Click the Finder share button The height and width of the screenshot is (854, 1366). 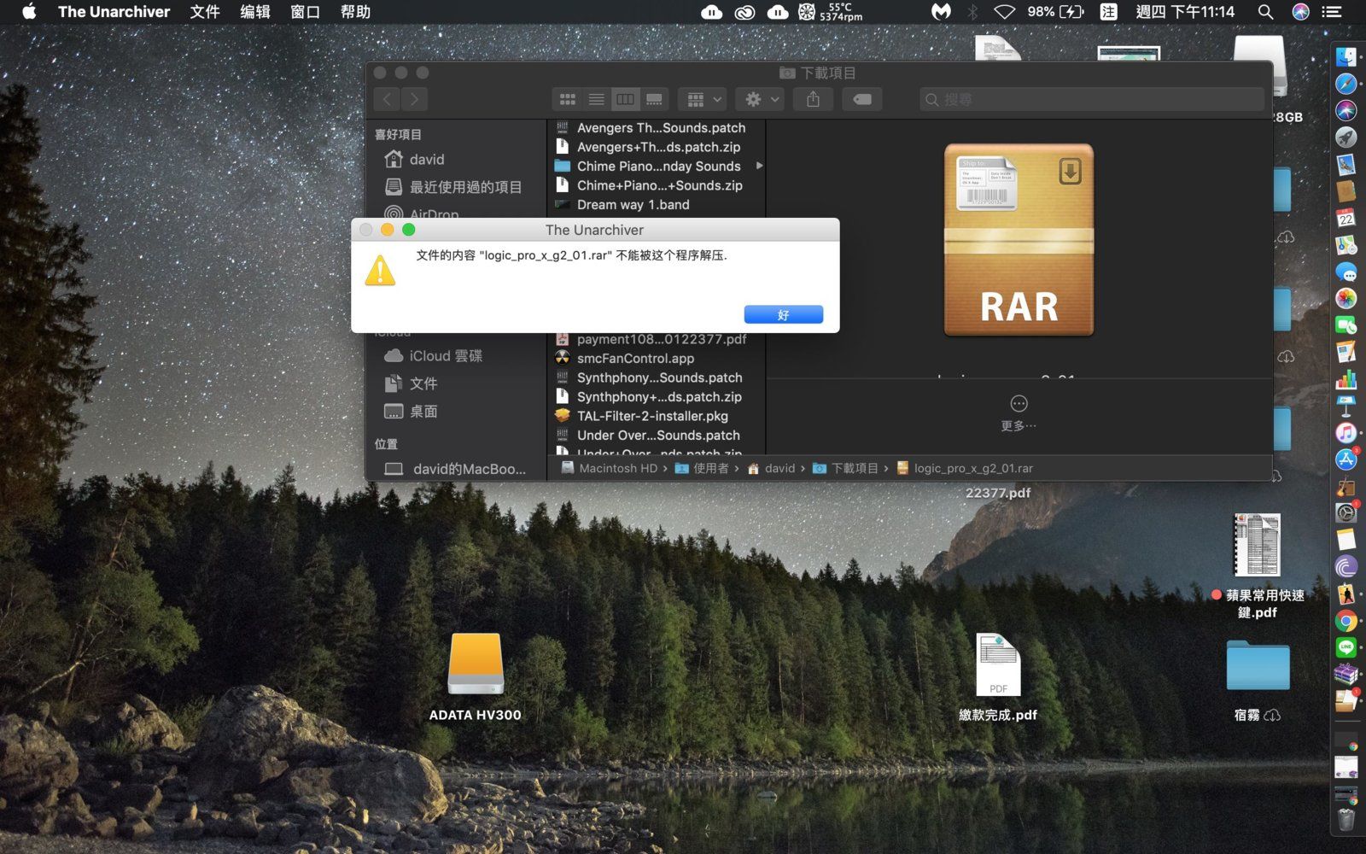point(813,99)
